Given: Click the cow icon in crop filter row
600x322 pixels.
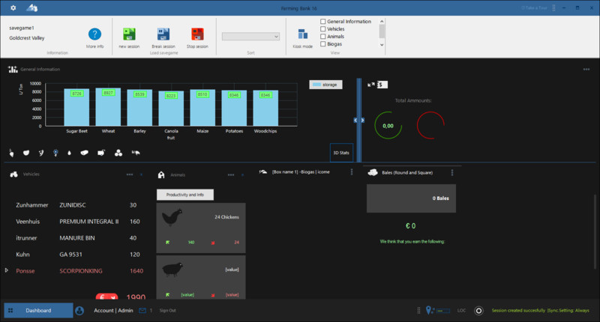Looking at the screenshot, I should coord(136,153).
